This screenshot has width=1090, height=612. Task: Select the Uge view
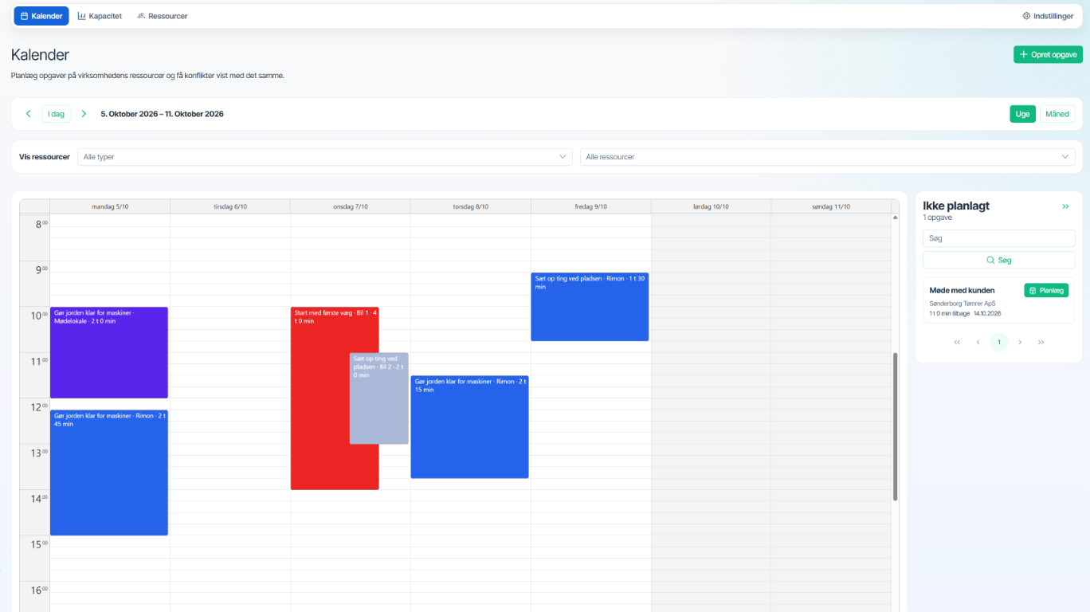click(1022, 114)
